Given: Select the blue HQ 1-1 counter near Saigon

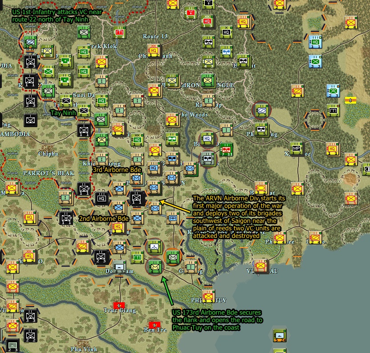Looking at the screenshot, I should [154, 168].
